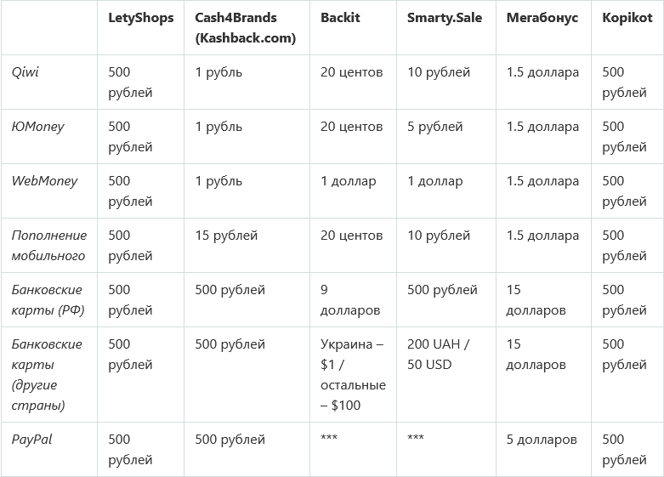Select the Cash4Brands (Kashback.com) column header
Image resolution: width=664 pixels, height=477 pixels.
(x=245, y=28)
